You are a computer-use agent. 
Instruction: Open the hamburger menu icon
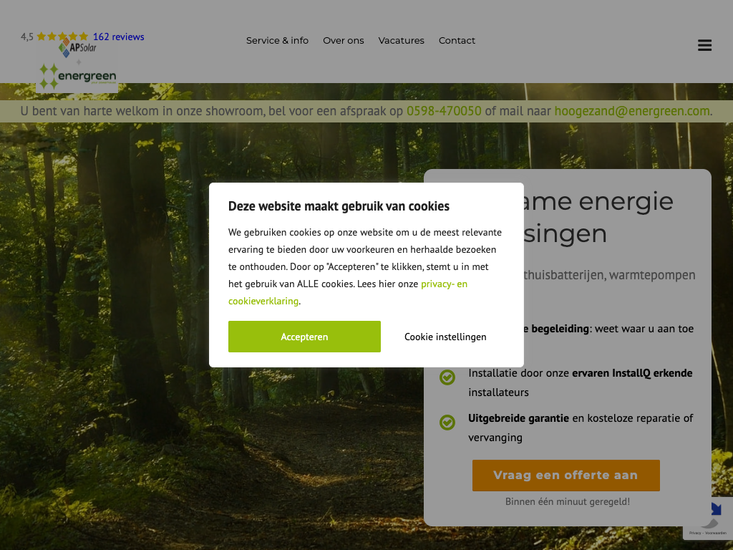[x=704, y=45]
